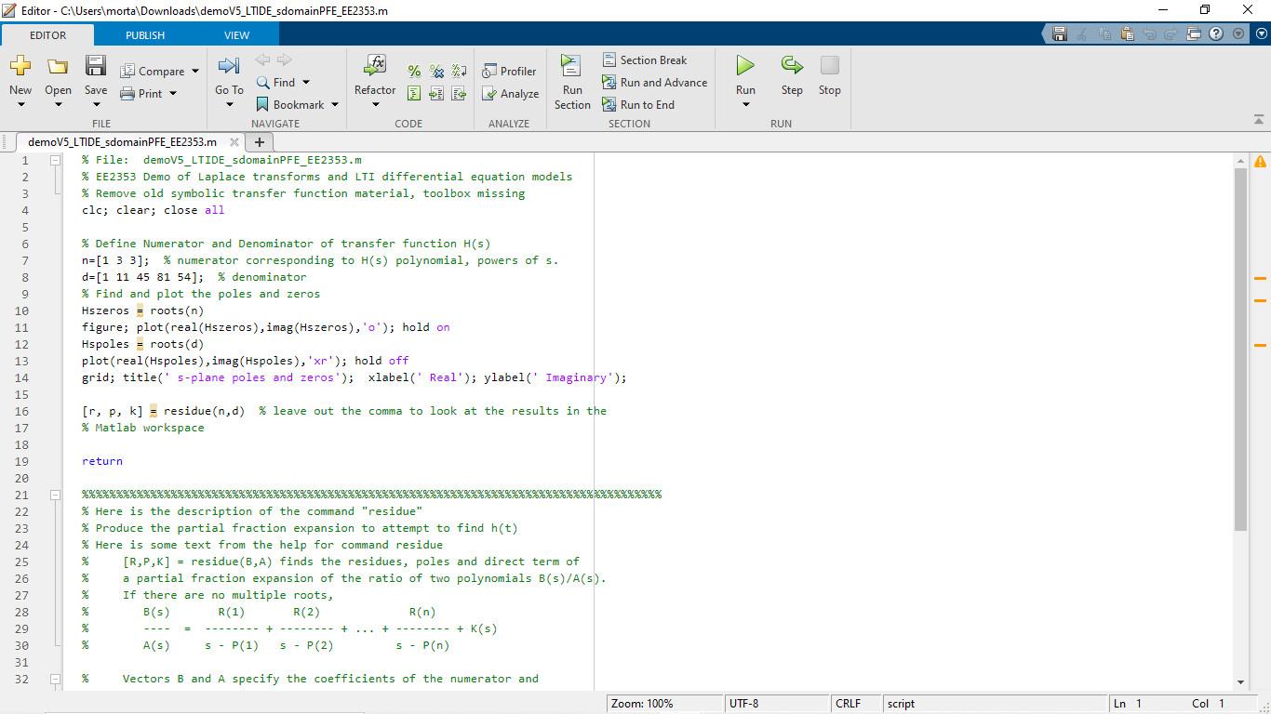Select the demoV5_LTIDE_sdomainPFE_EE2353.m file tab
Screen dimensions: 1271x714
[122, 142]
